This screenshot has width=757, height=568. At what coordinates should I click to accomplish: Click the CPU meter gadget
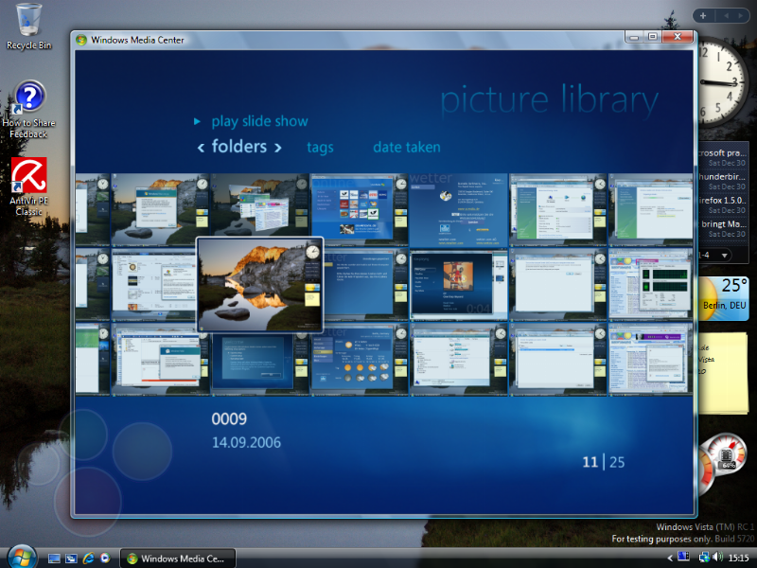tap(723, 465)
